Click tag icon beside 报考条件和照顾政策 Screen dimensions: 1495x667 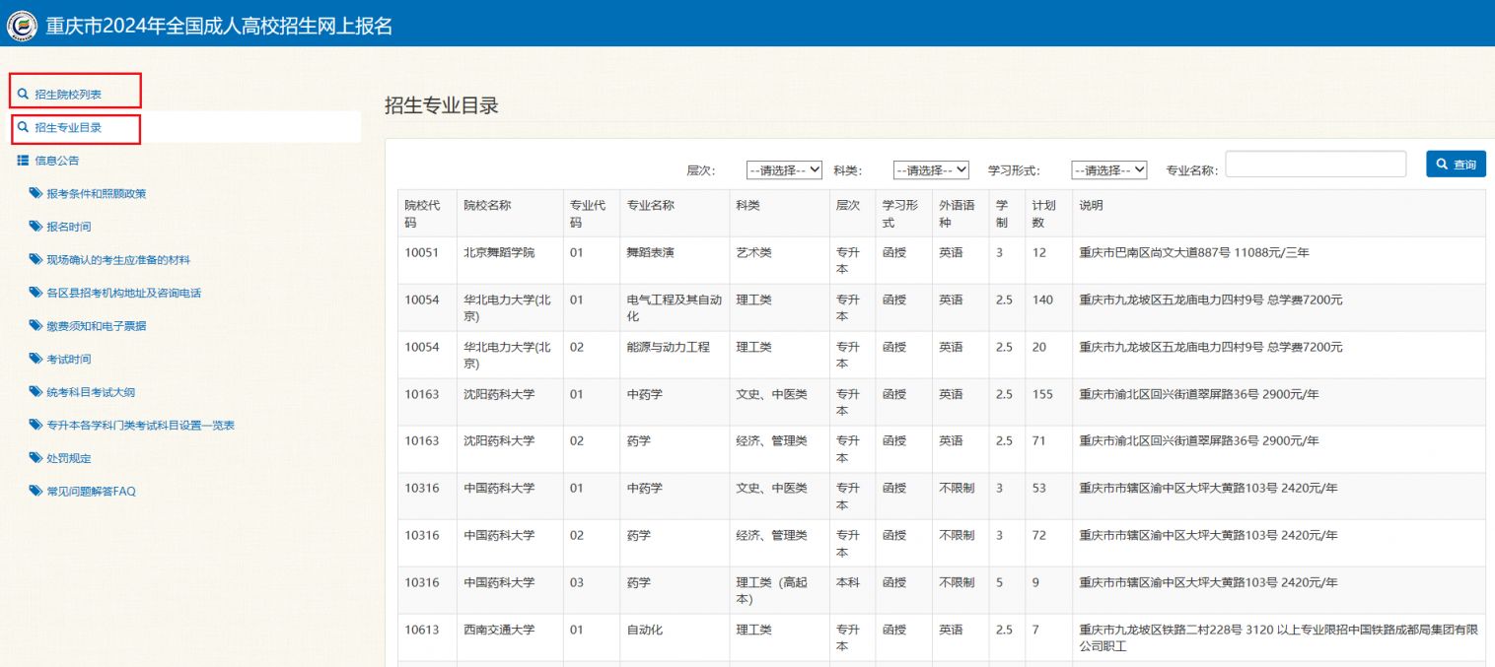[36, 193]
